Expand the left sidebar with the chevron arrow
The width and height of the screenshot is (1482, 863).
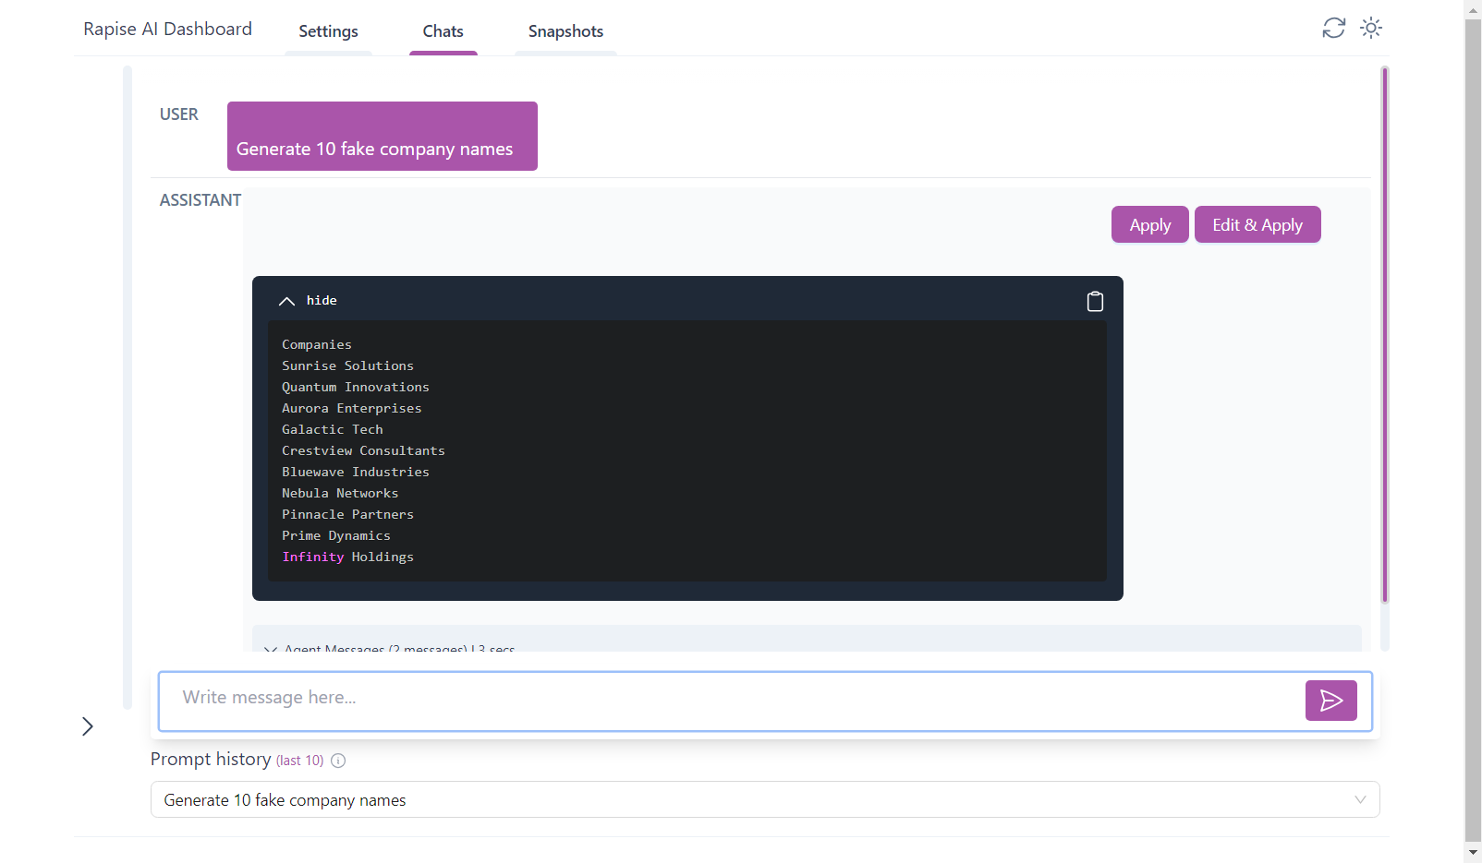88,726
